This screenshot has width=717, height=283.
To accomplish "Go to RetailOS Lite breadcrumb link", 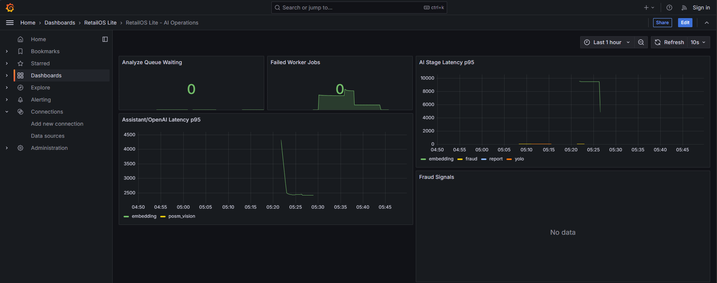I will click(101, 23).
